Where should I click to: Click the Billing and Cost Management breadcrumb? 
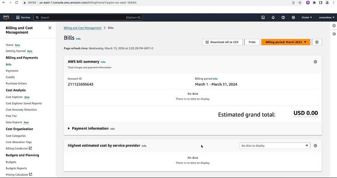82,28
